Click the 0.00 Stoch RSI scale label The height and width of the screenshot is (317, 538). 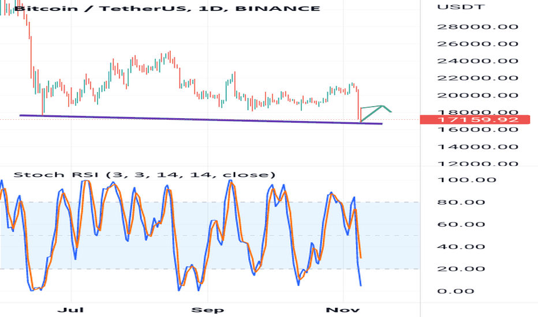coord(457,291)
